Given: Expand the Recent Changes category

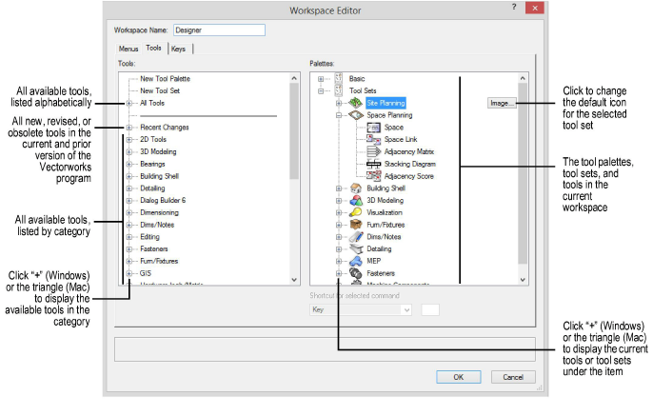Looking at the screenshot, I should pos(129,128).
